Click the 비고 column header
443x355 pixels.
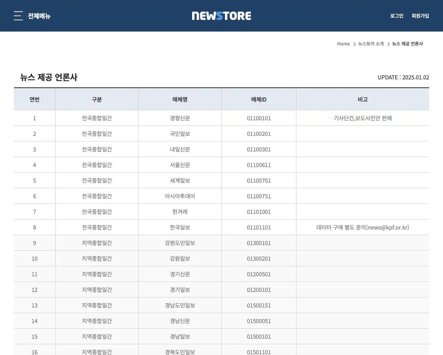point(363,99)
